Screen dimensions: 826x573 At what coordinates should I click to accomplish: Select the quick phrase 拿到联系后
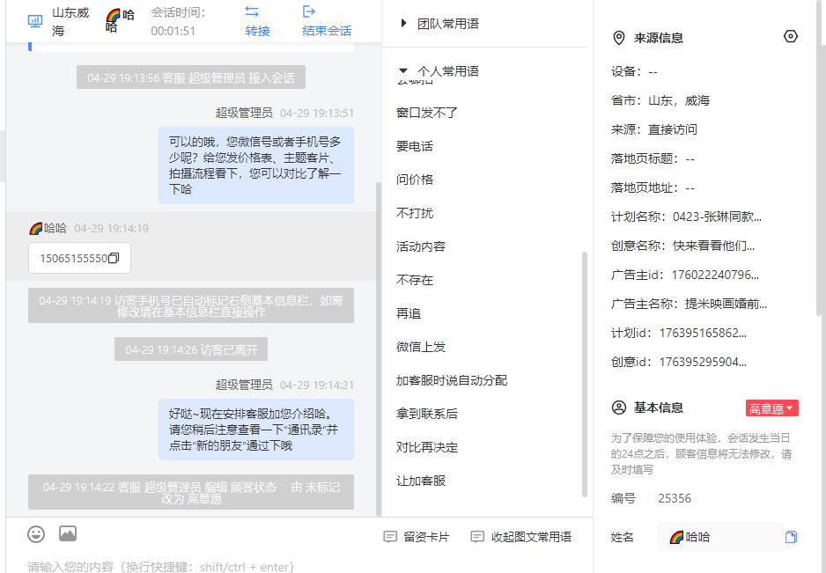coord(427,414)
